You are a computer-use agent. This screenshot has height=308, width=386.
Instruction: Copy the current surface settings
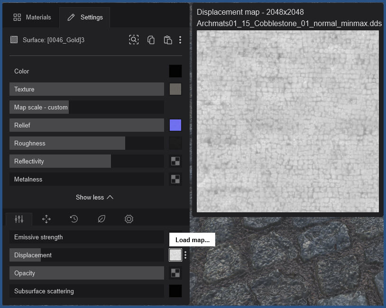tap(151, 40)
